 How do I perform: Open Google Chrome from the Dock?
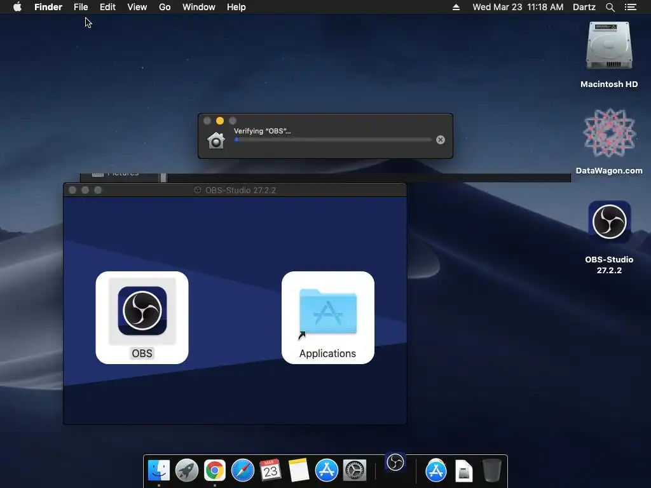215,471
